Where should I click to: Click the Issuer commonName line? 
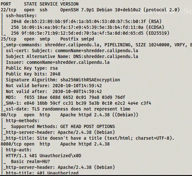[58, 63]
